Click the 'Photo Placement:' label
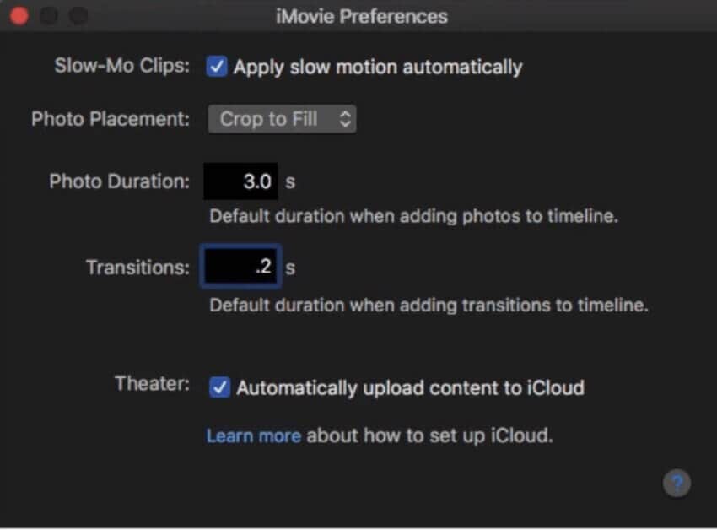The width and height of the screenshot is (717, 530). click(x=111, y=119)
